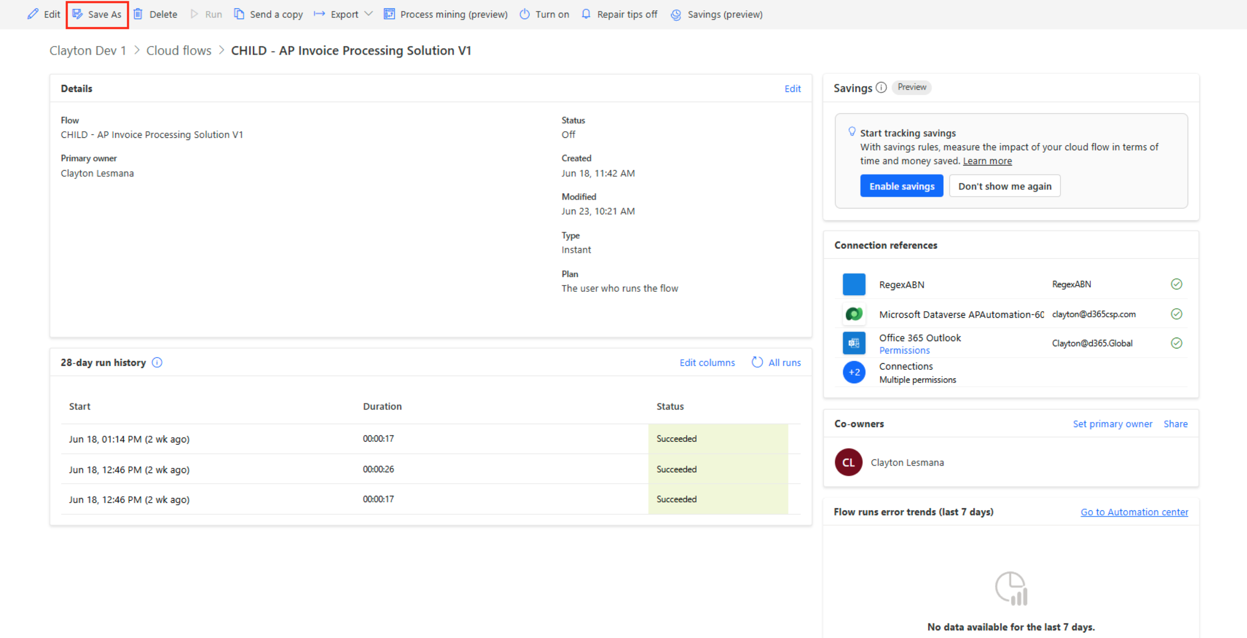Open Clayton Dev 1 breadcrumb
The height and width of the screenshot is (638, 1247).
coord(88,50)
